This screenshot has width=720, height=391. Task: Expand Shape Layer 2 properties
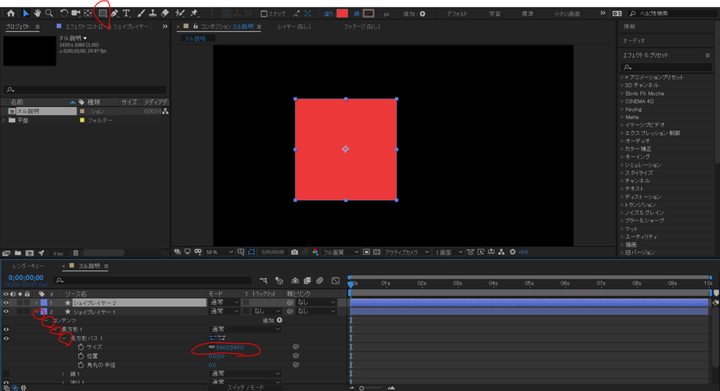click(35, 303)
